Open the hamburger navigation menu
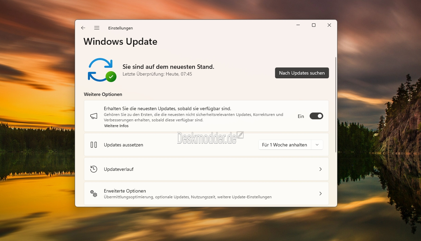 [x=97, y=28]
